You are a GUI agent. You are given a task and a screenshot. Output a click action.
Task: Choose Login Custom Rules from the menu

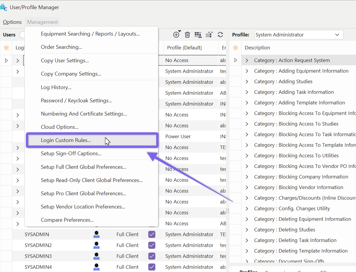pyautogui.click(x=66, y=140)
